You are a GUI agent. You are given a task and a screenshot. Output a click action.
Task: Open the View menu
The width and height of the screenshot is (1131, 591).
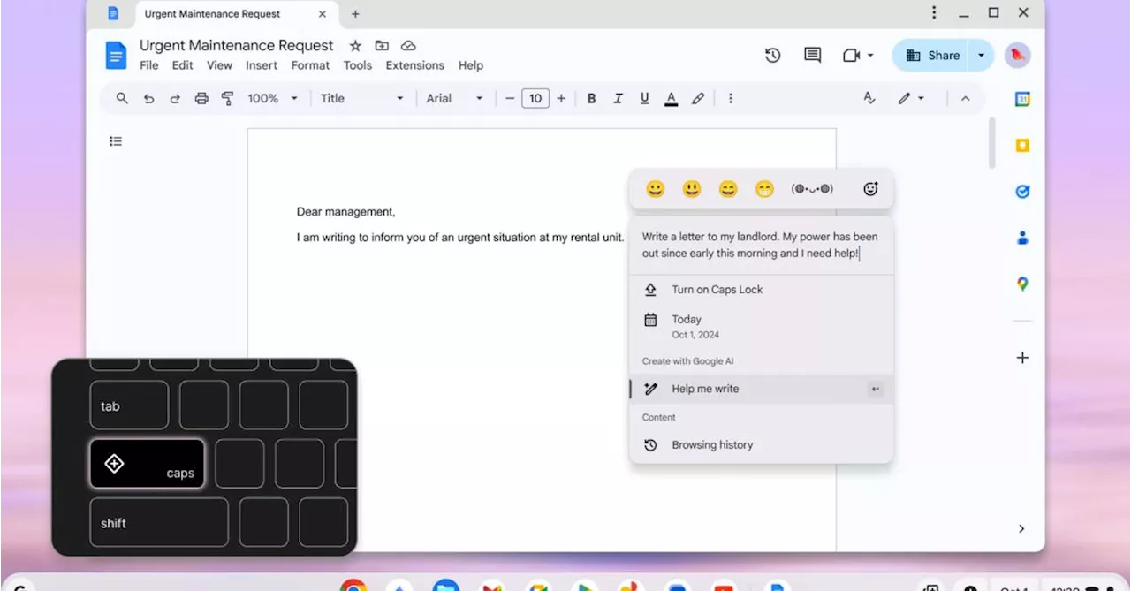pos(219,65)
